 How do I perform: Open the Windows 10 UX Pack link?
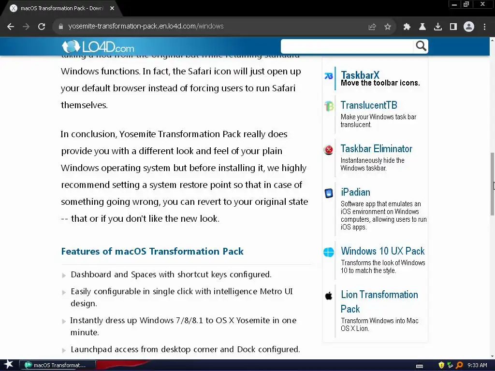pos(383,251)
